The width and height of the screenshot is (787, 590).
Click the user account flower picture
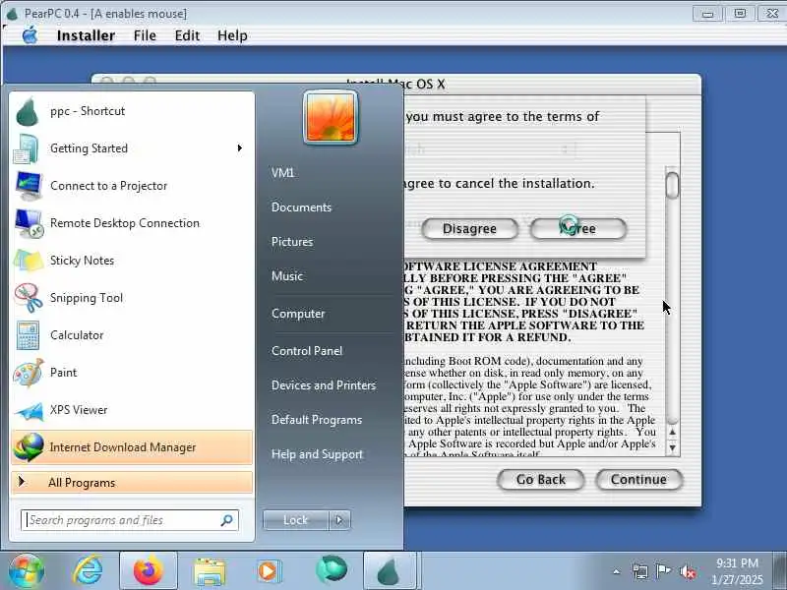pyautogui.click(x=331, y=117)
